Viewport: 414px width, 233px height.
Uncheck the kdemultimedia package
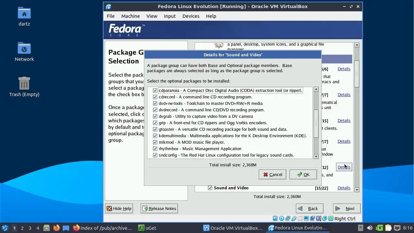pos(155,136)
